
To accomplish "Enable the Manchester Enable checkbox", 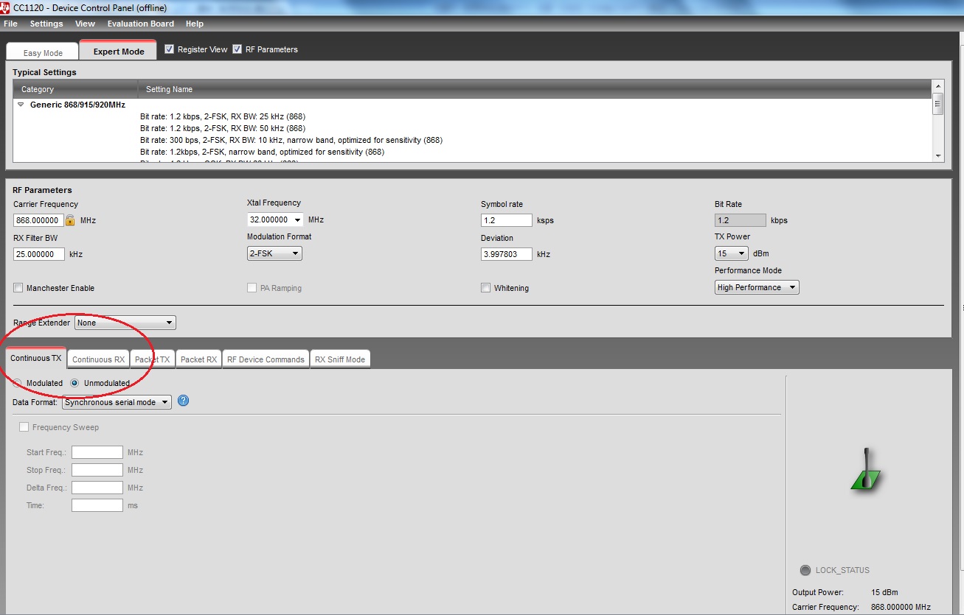I will [18, 288].
